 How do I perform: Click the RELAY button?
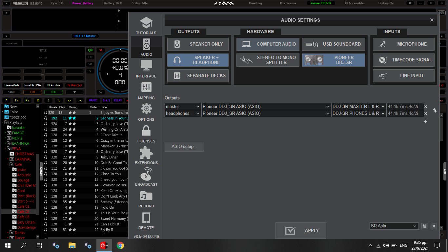click(118, 100)
